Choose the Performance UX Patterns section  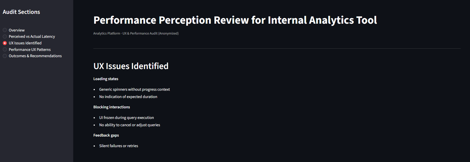tap(5, 50)
